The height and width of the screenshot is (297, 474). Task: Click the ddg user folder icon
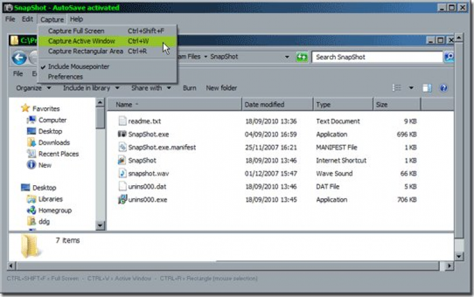[x=32, y=221]
